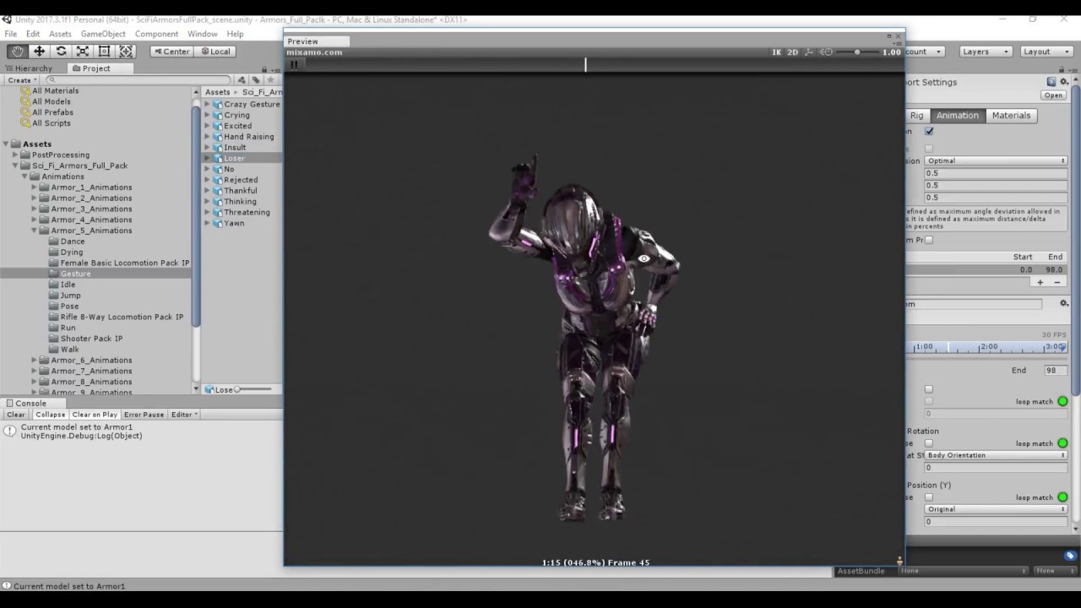Toggle the checkbox below the 0.5 fields
Screen dimensions: 1081x608
tap(929, 240)
